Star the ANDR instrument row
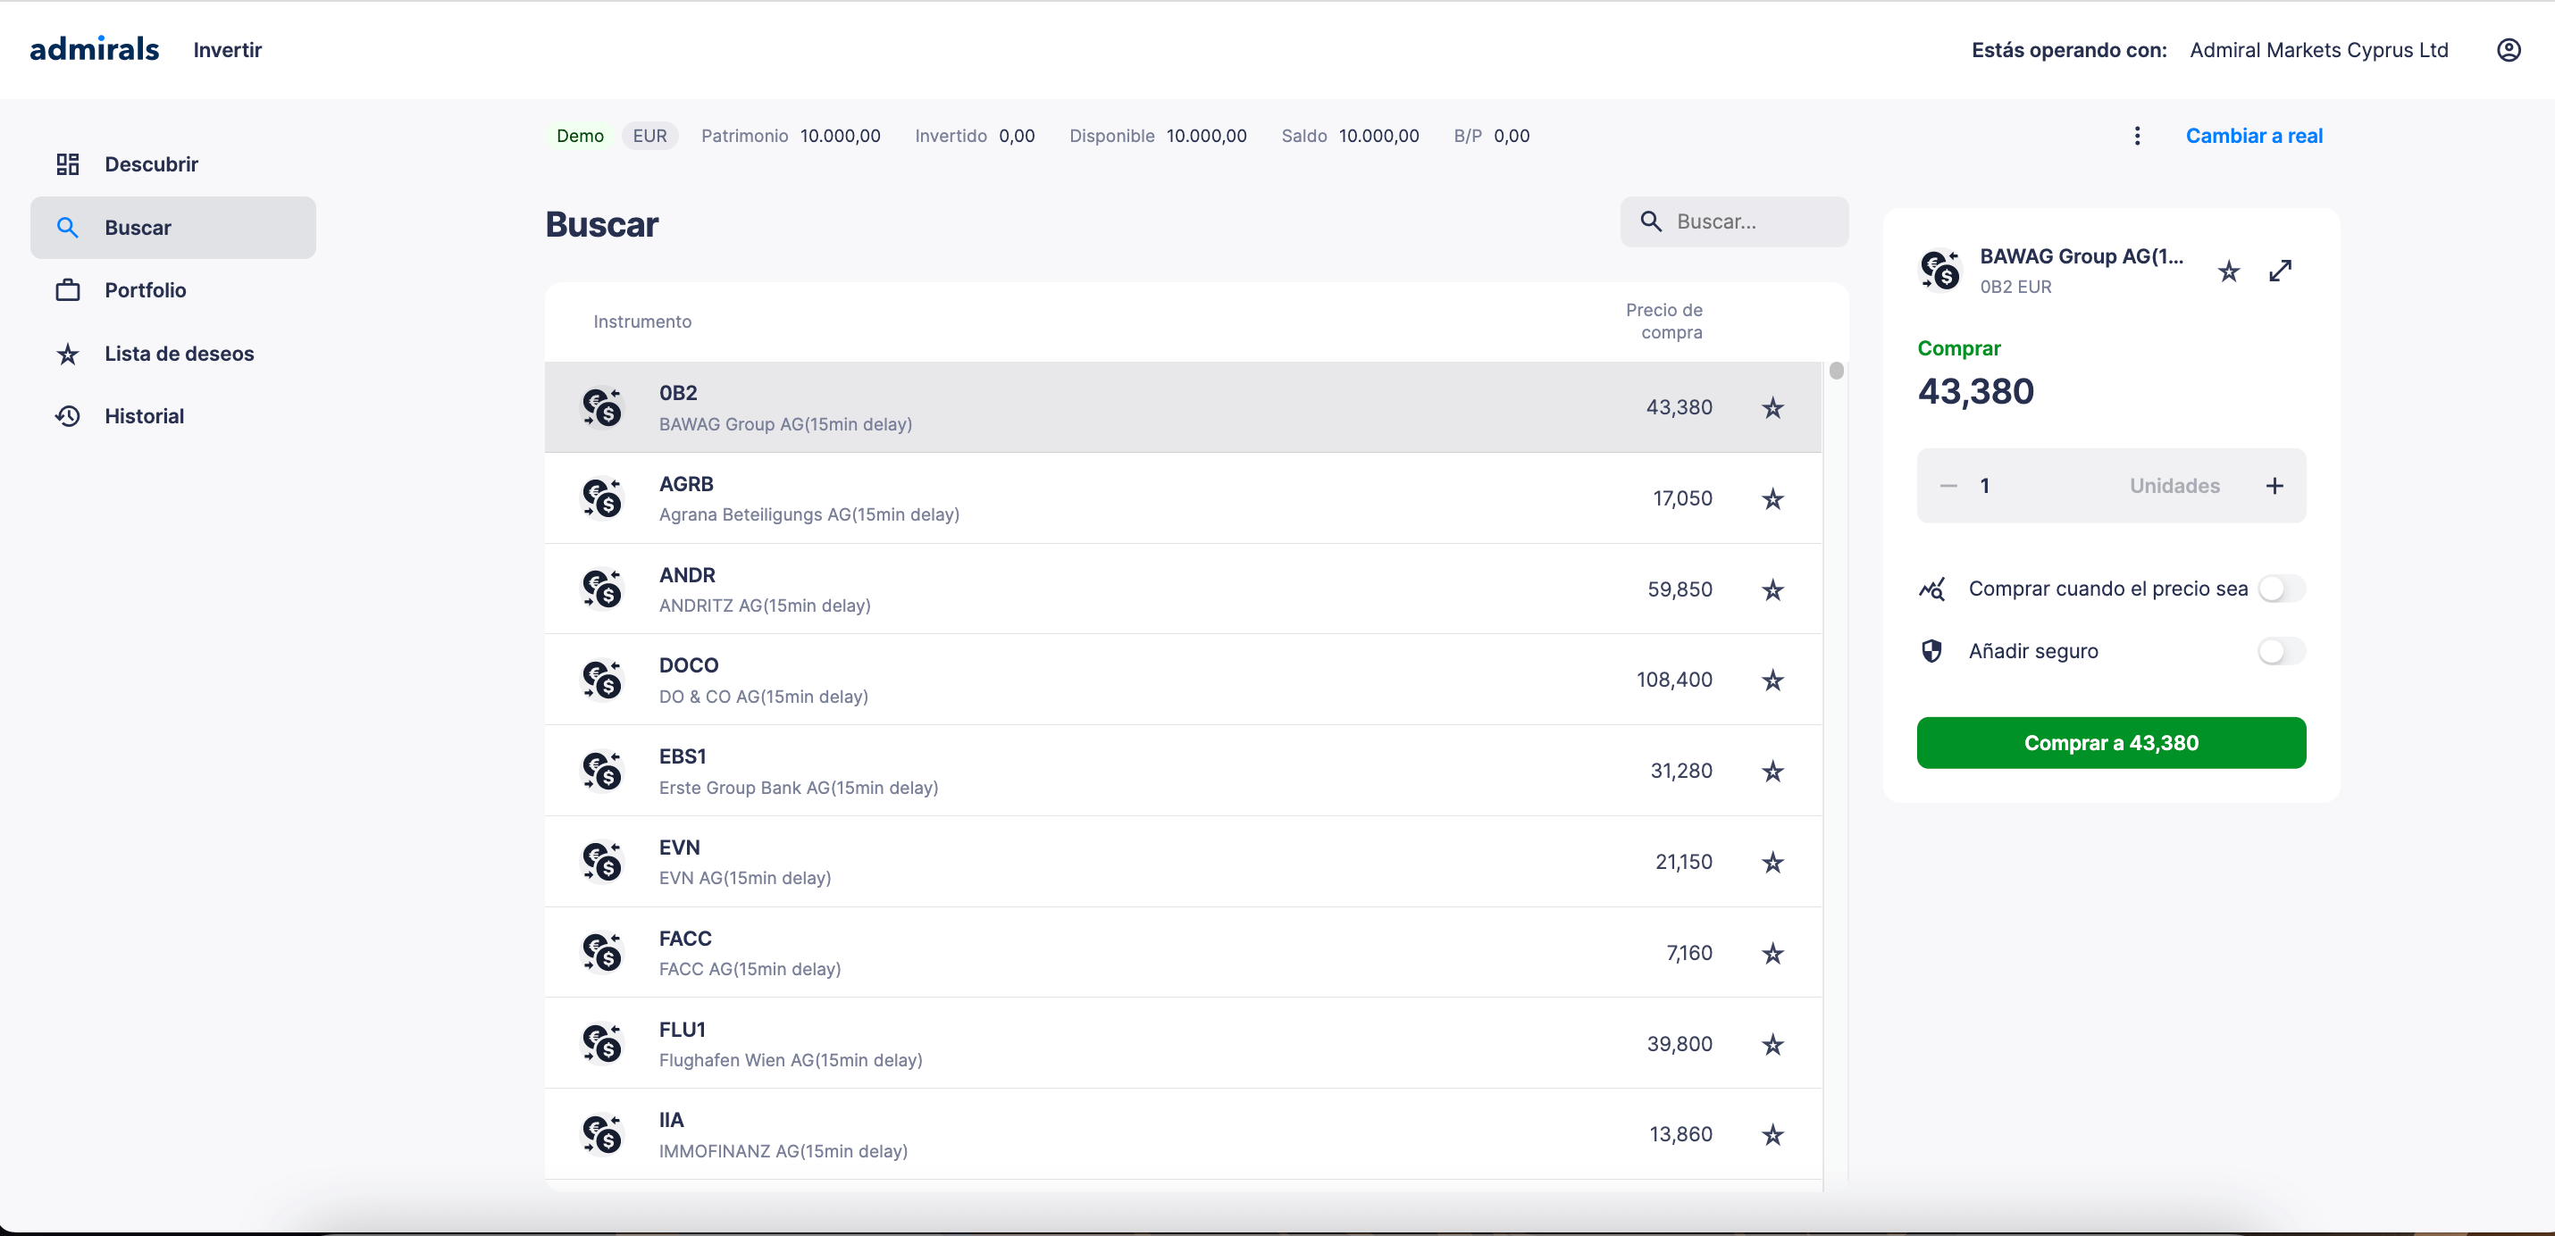The height and width of the screenshot is (1236, 2555). [x=1773, y=589]
